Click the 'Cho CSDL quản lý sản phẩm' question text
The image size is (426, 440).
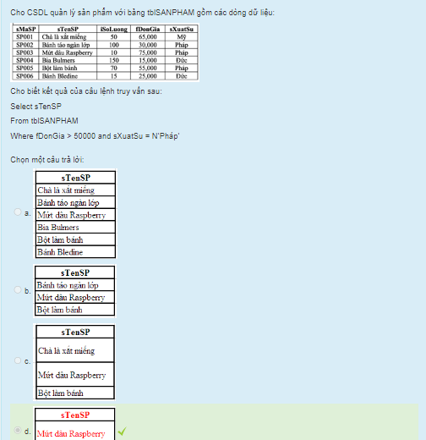point(142,13)
